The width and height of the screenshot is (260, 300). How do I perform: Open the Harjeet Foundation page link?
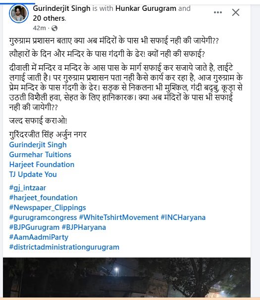pos(42,165)
